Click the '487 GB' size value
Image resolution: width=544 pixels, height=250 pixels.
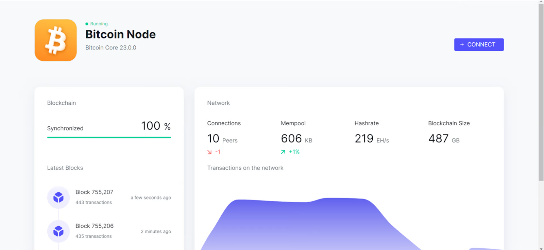click(x=444, y=139)
